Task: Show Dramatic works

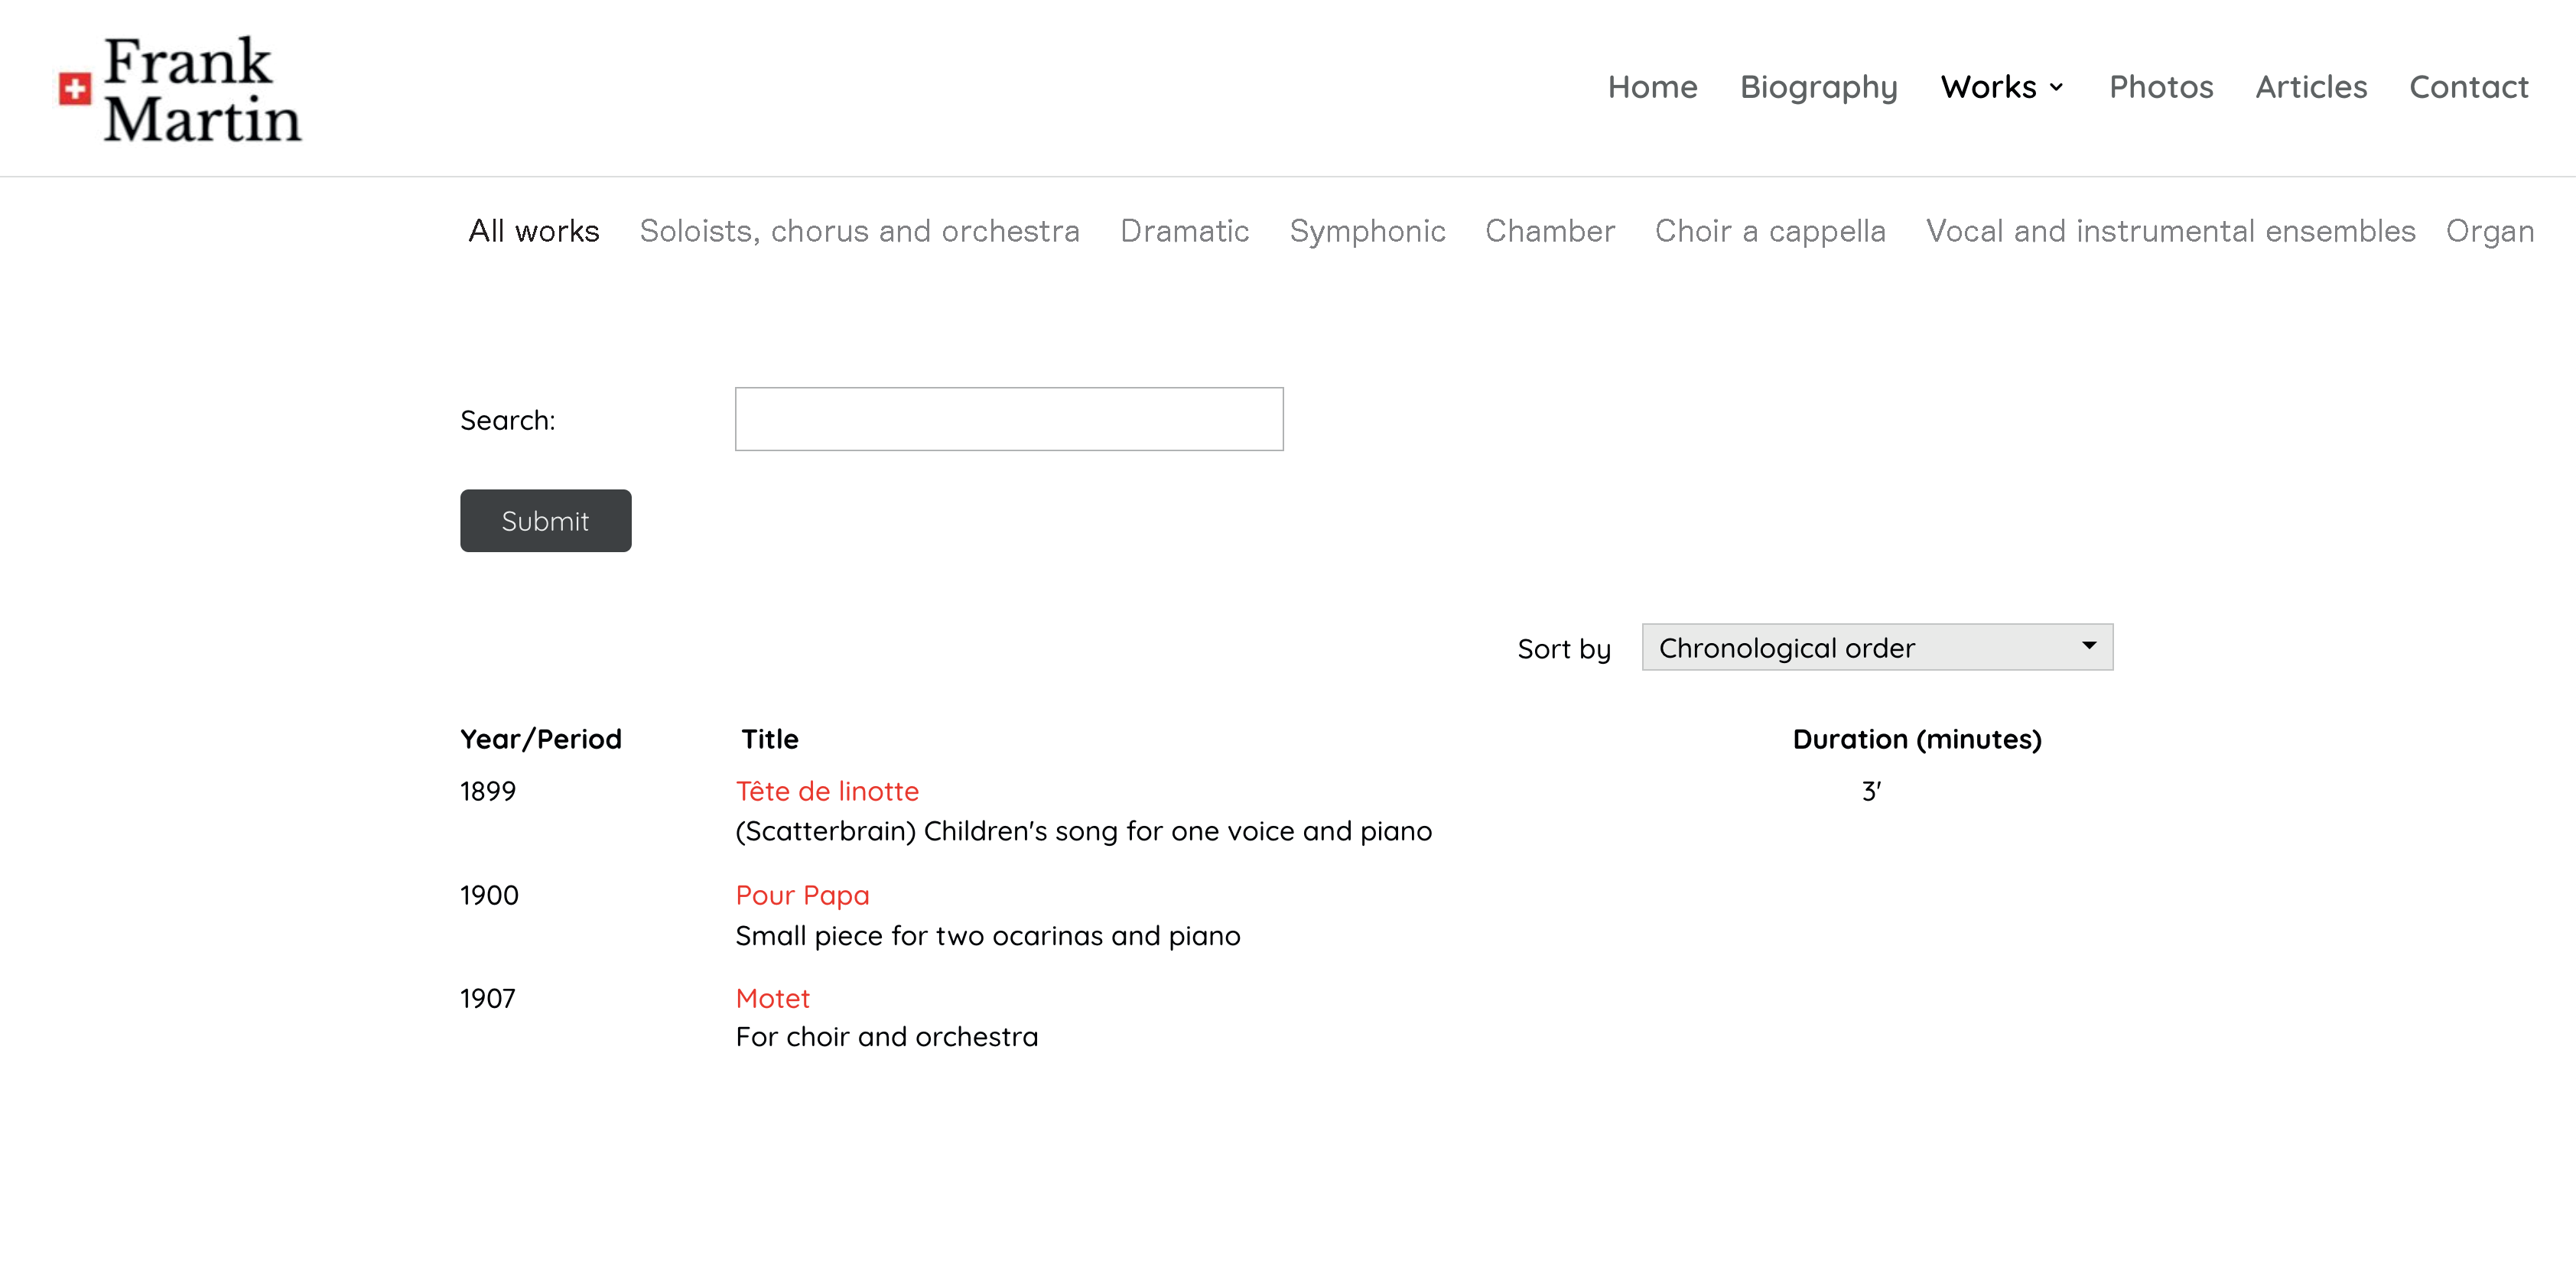Action: pyautogui.click(x=1184, y=231)
